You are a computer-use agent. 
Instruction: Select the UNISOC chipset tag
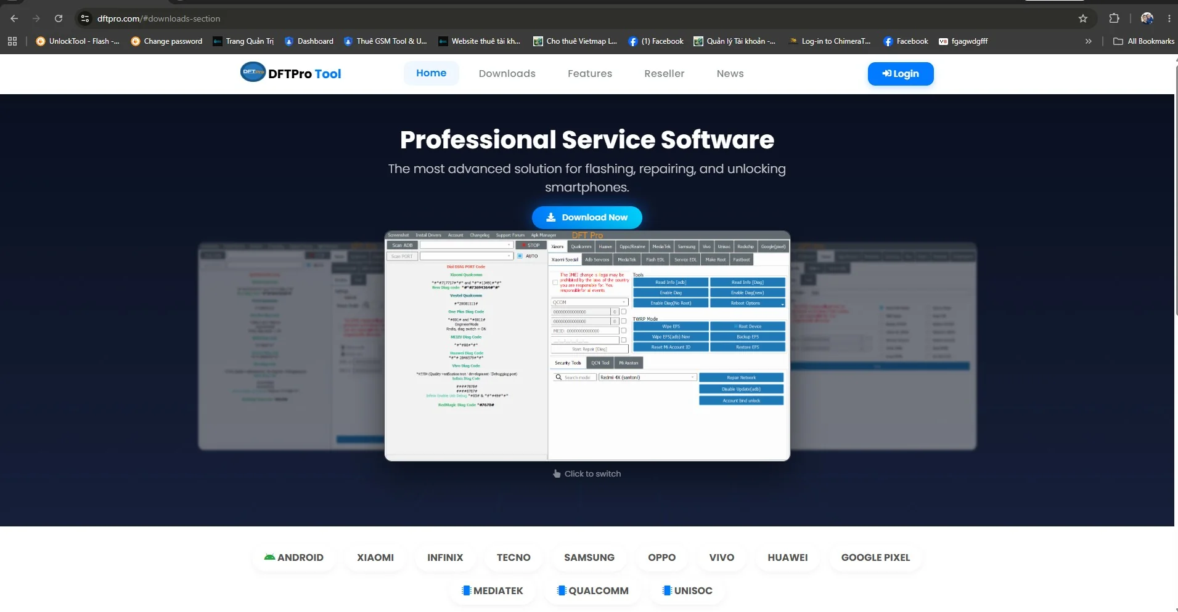(x=687, y=590)
